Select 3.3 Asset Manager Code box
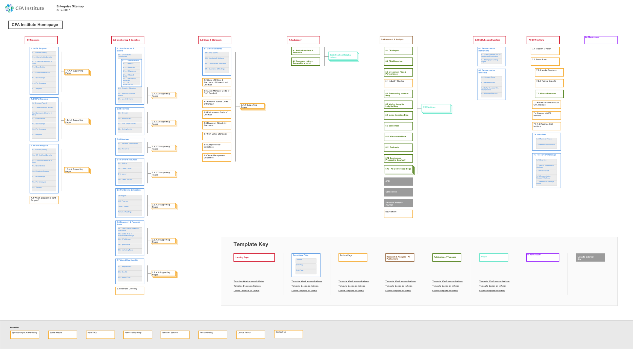 pyautogui.click(x=217, y=93)
